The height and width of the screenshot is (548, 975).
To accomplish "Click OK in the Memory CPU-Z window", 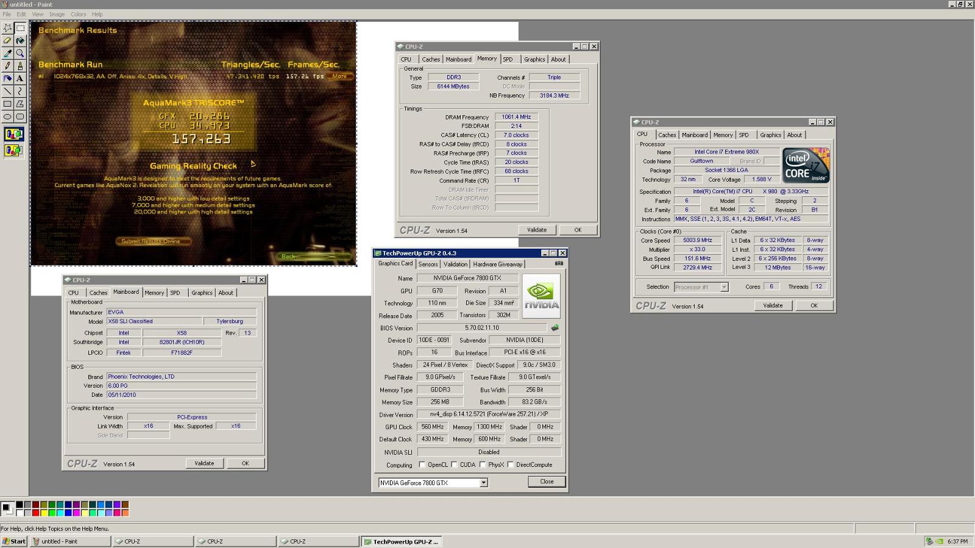I will (x=578, y=230).
